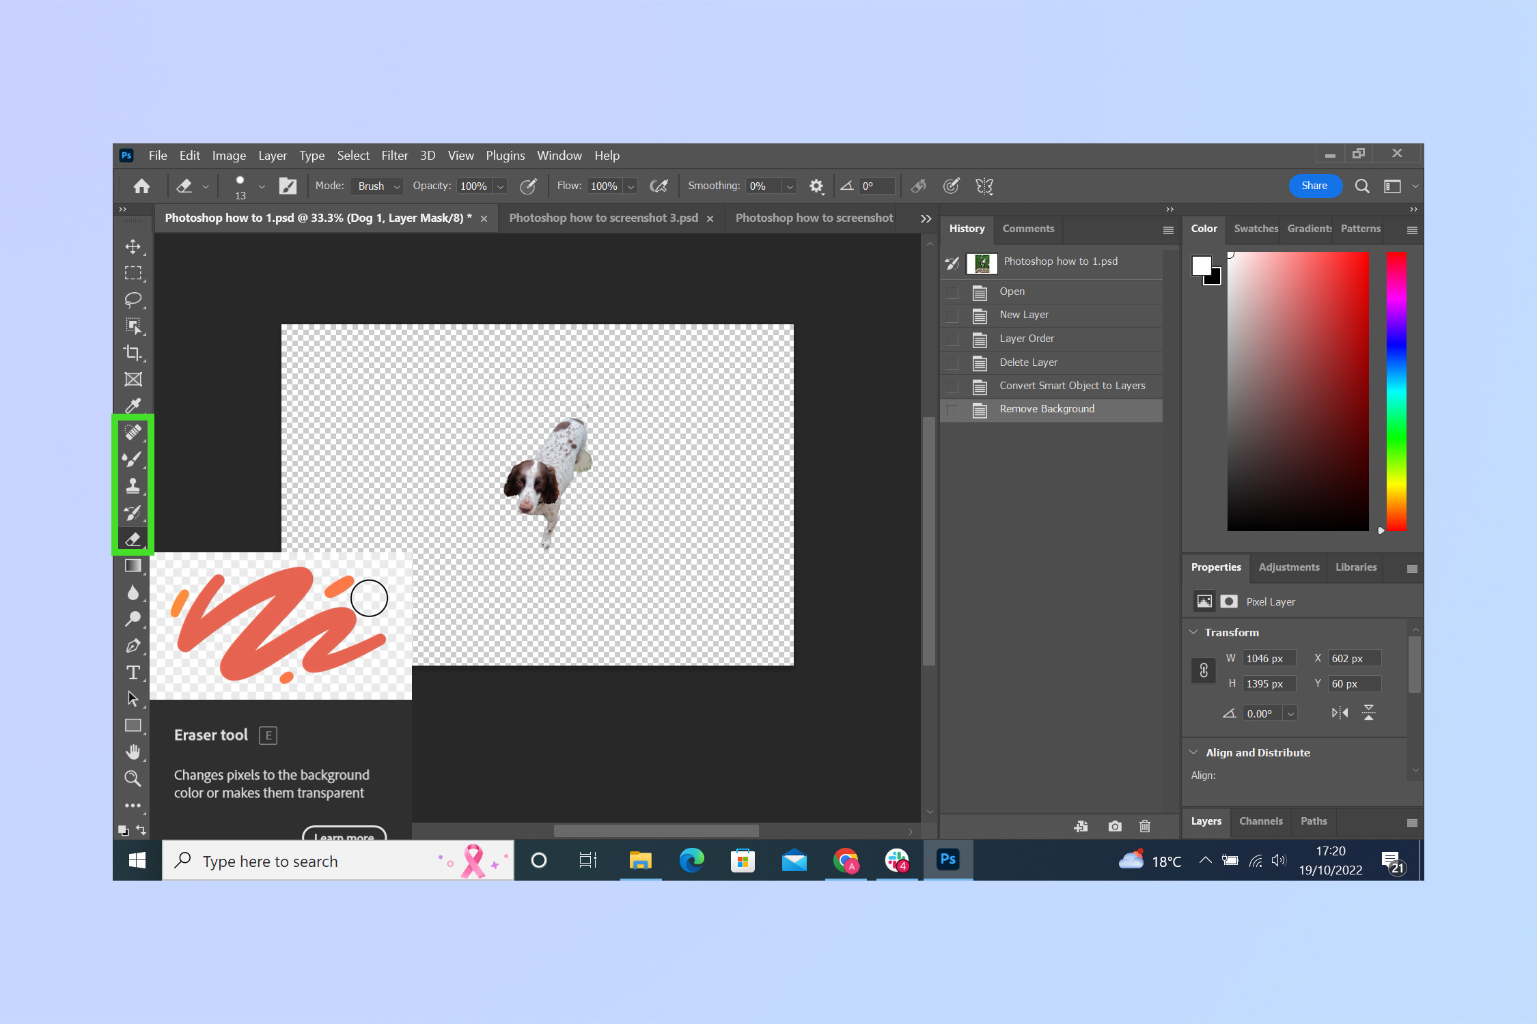1537x1024 pixels.
Task: Select the Type tool in toolbar
Action: click(x=134, y=672)
